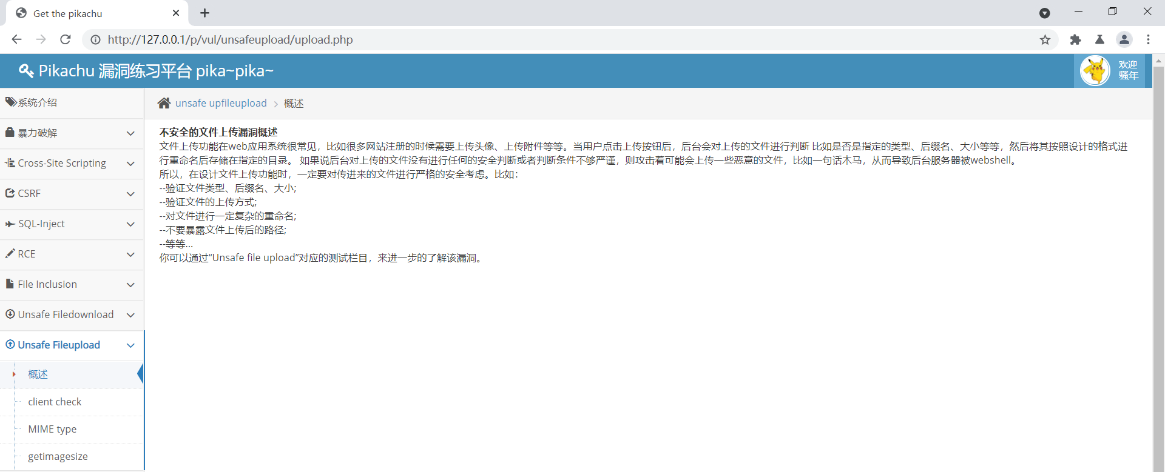This screenshot has height=472, width=1165.
Task: Go back using browser back arrow
Action: pos(16,39)
